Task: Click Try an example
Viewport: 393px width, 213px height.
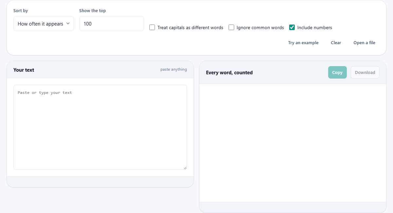Action: tap(303, 43)
